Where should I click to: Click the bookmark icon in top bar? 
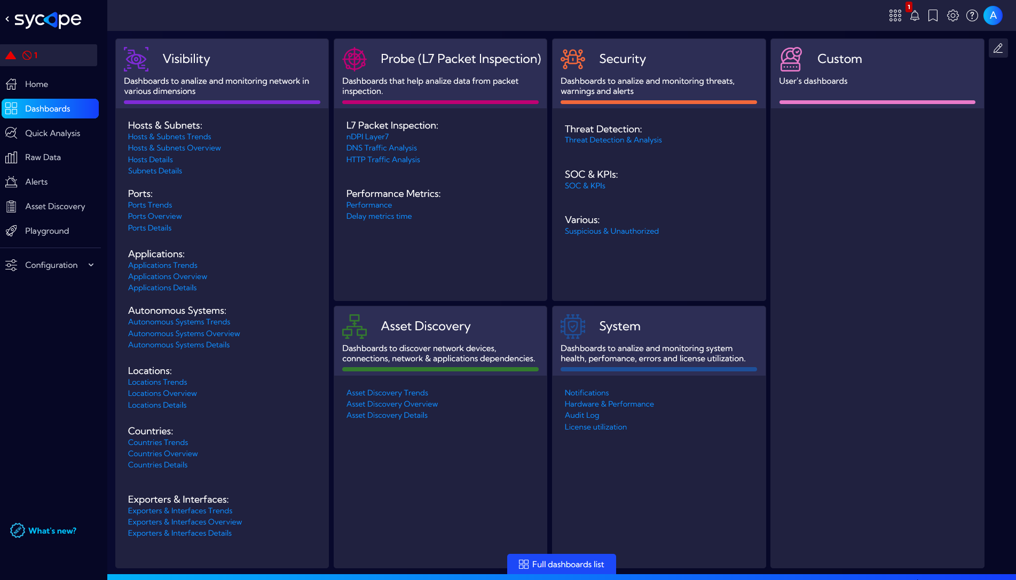click(933, 16)
